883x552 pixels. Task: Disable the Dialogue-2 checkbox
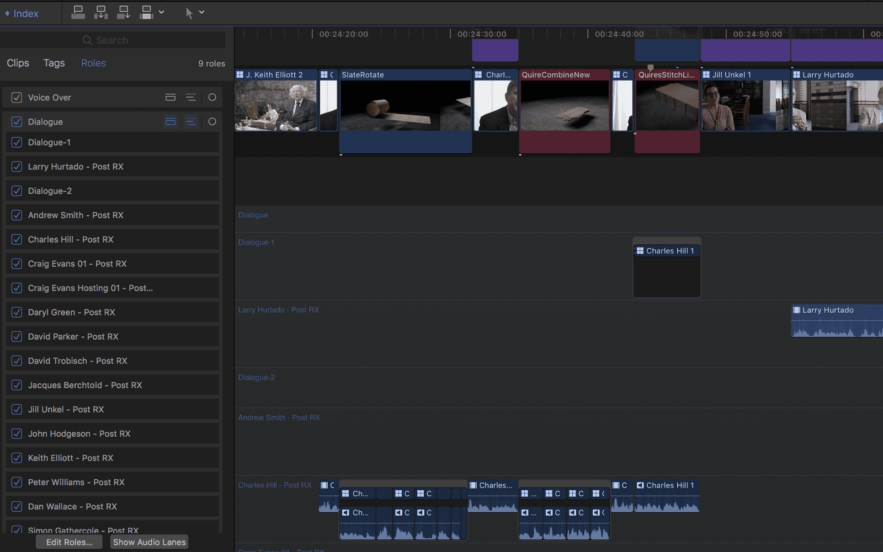click(17, 190)
